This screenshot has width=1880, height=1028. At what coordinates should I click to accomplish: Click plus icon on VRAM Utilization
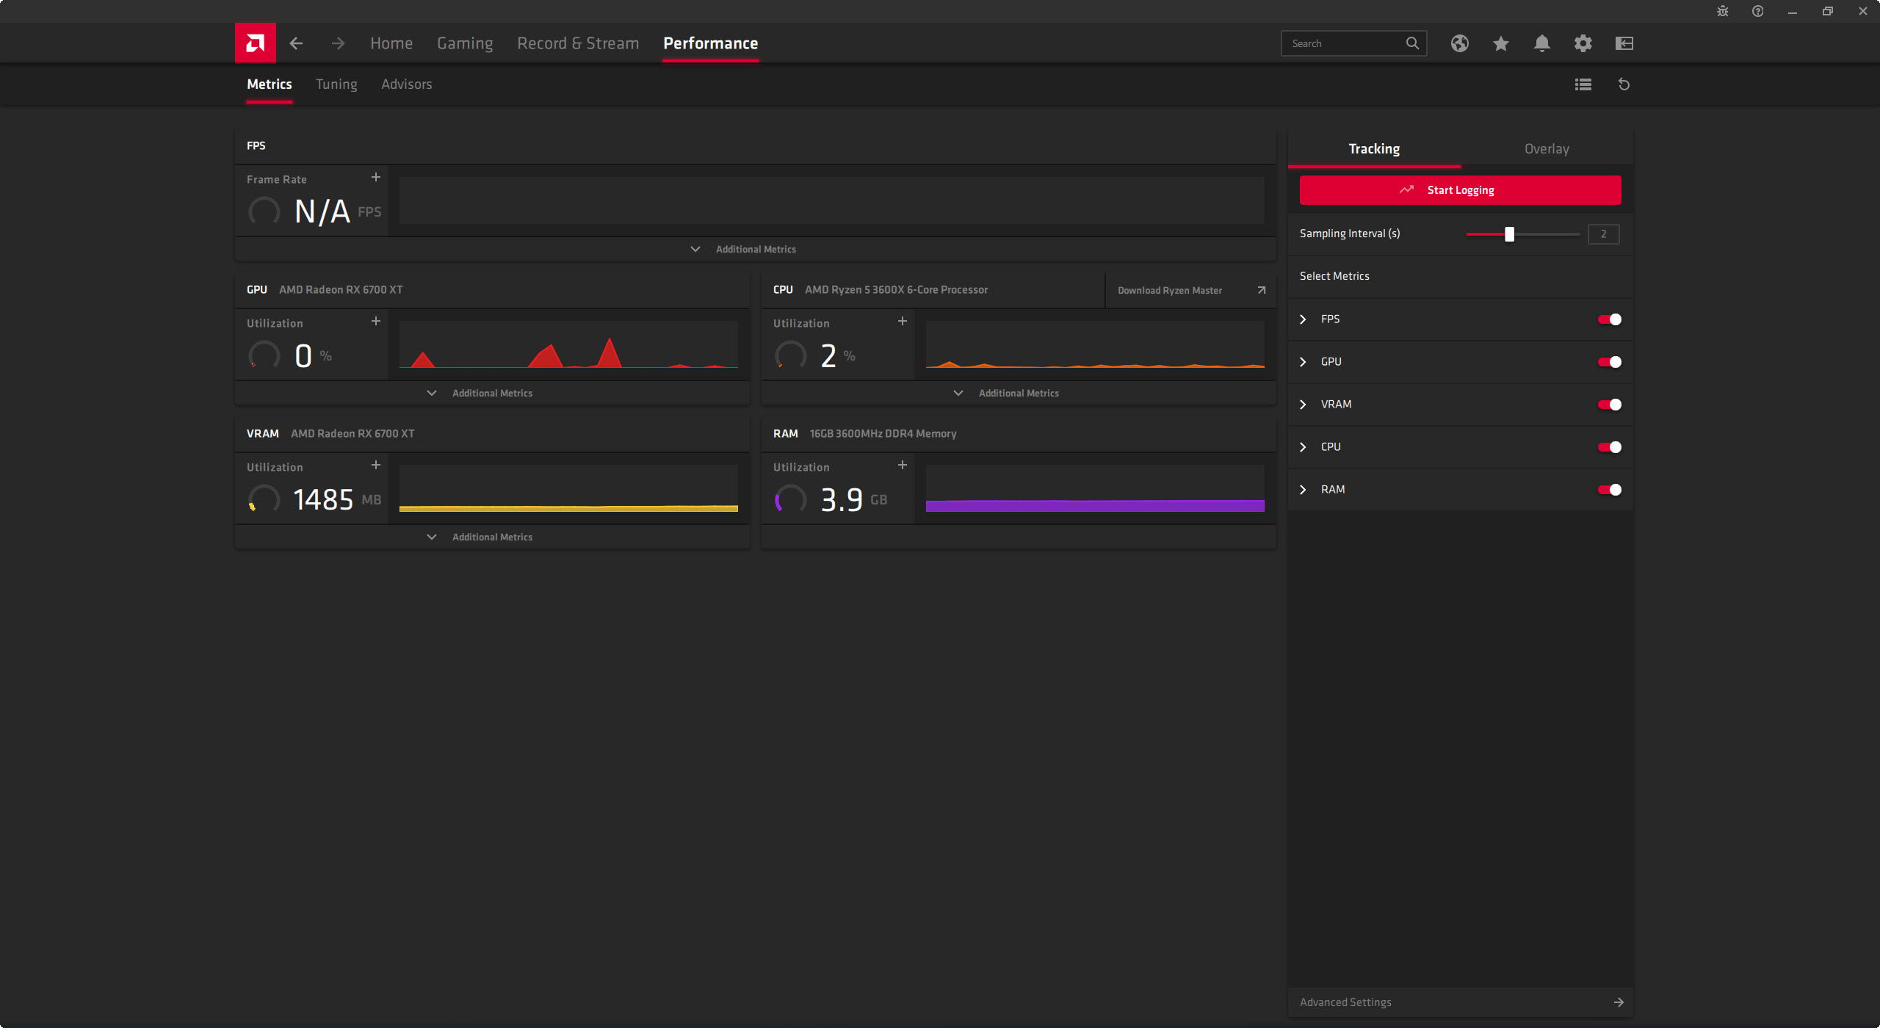point(376,465)
